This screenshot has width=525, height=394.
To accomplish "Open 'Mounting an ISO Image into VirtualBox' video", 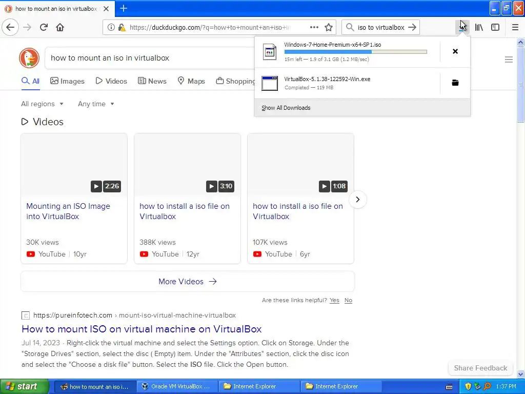I will tap(68, 211).
